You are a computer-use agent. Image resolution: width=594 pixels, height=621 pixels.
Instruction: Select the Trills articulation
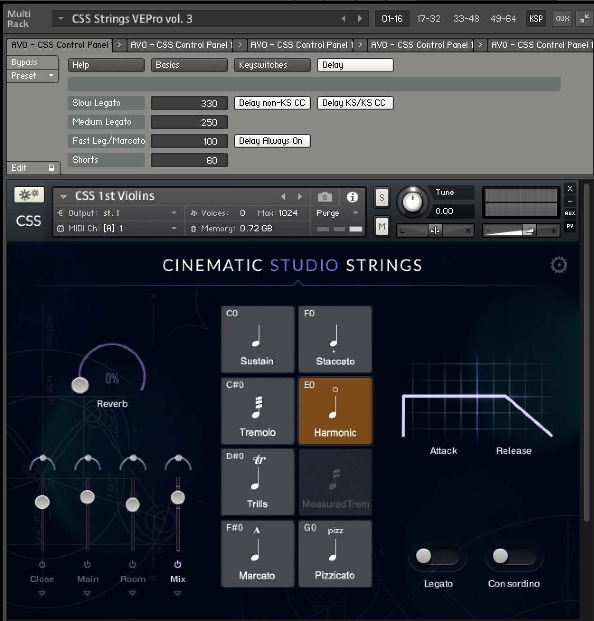[257, 482]
